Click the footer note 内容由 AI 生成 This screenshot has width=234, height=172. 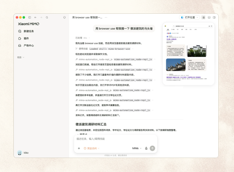pos(116,155)
